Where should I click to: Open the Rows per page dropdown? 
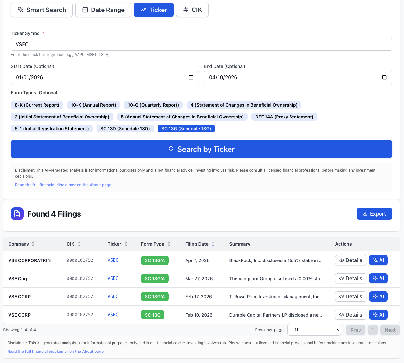(314, 330)
